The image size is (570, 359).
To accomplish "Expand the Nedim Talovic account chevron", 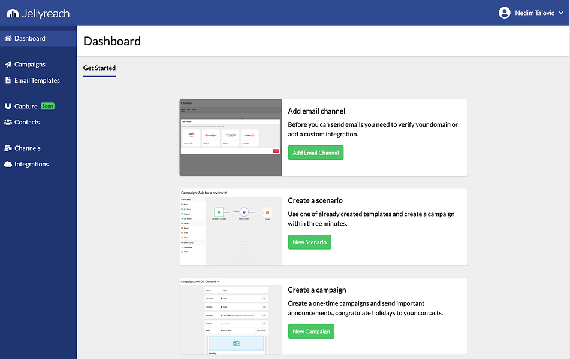I will click(561, 13).
